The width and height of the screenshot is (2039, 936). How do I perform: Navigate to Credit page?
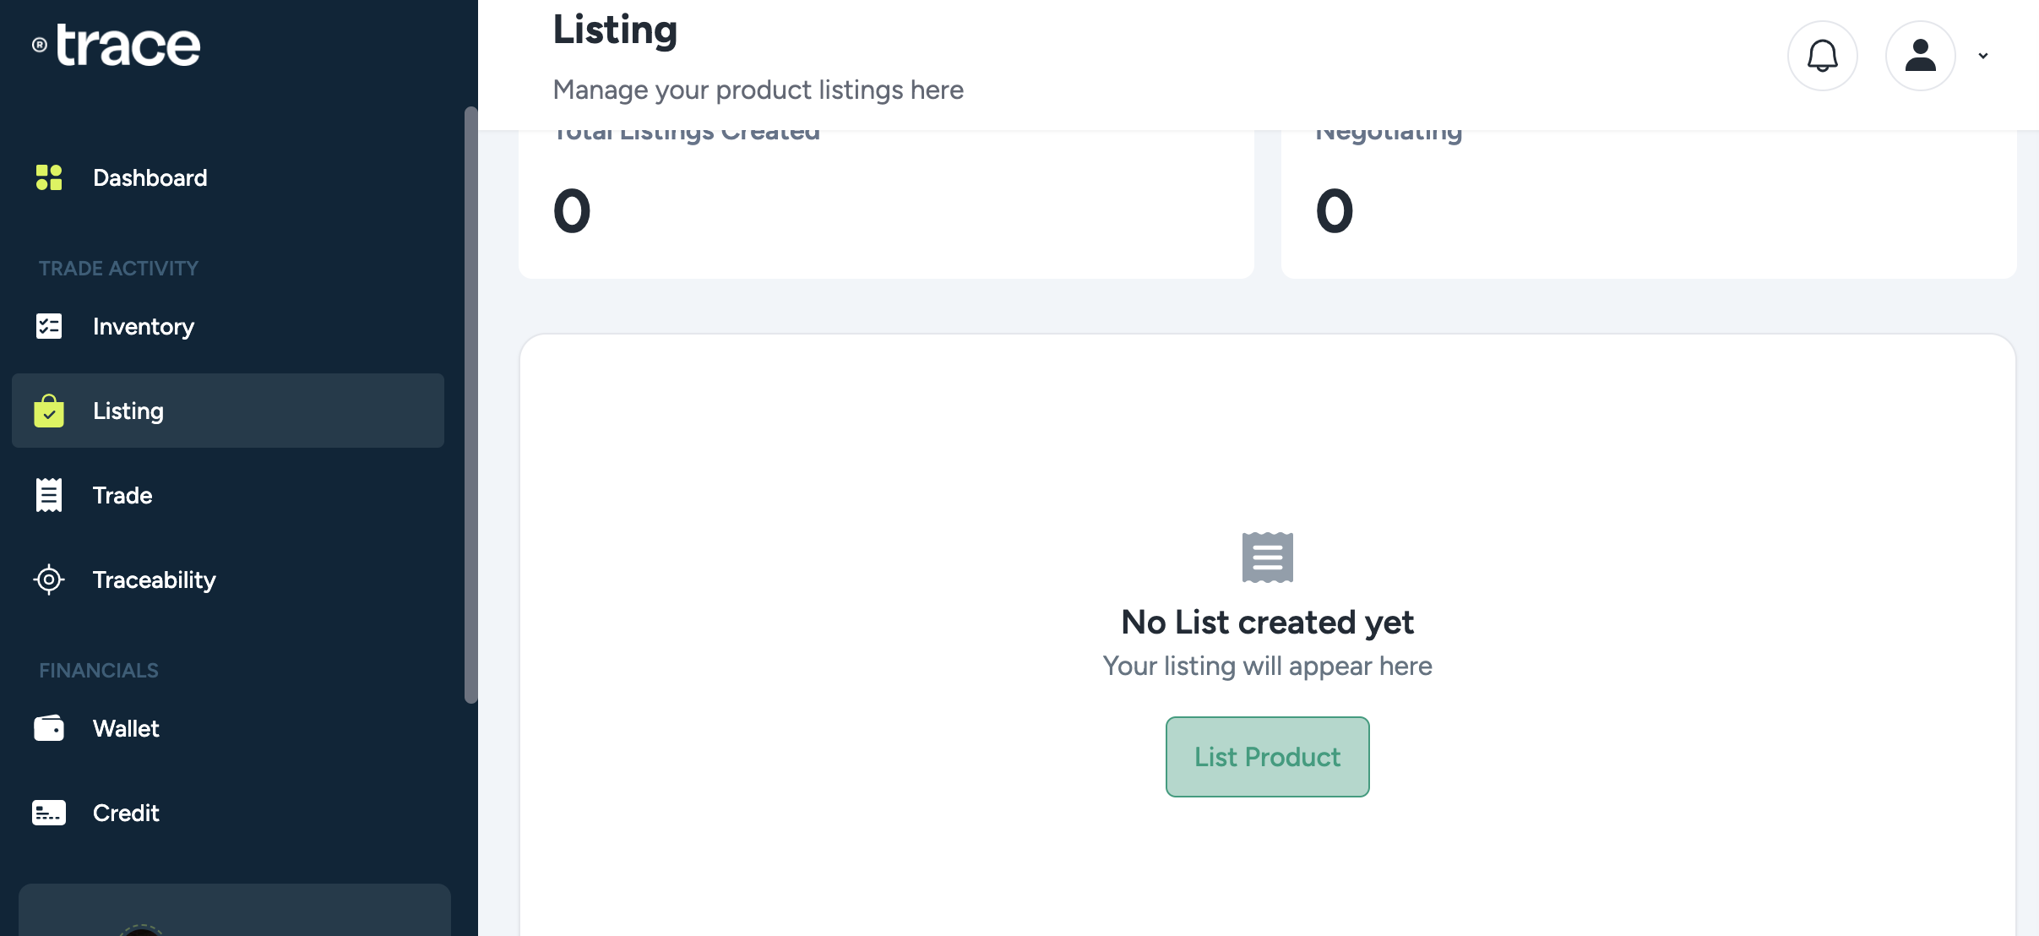click(x=126, y=813)
